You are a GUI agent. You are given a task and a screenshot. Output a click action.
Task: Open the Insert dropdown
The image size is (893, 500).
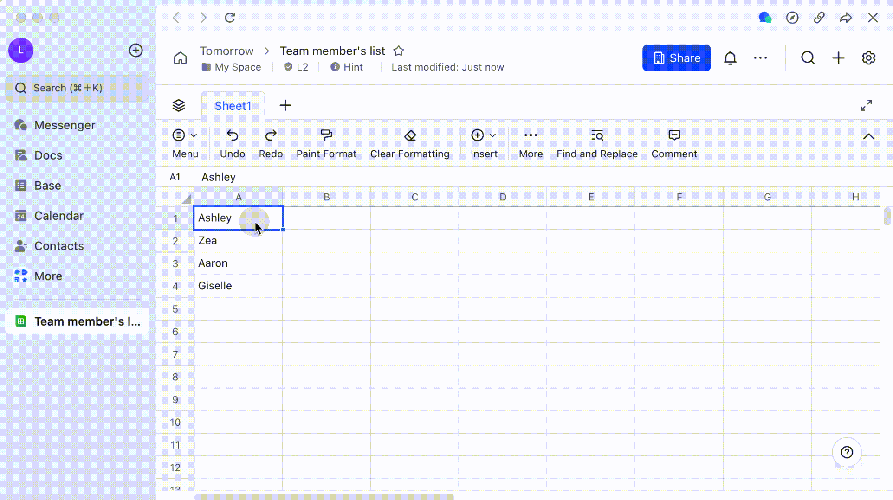coord(484,142)
